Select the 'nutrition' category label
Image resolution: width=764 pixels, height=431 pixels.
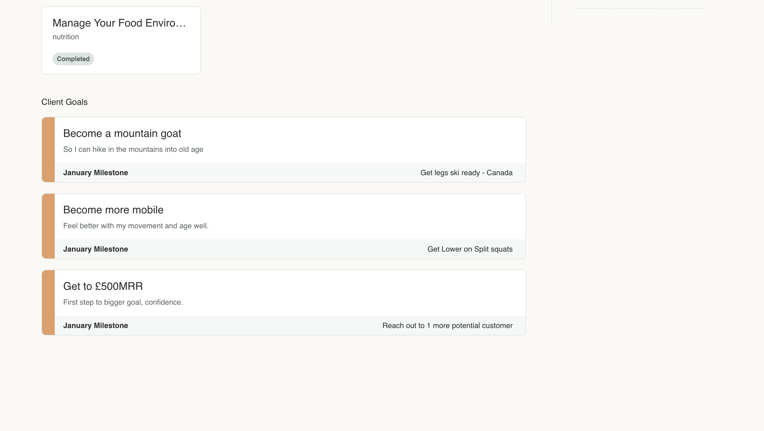tap(66, 37)
